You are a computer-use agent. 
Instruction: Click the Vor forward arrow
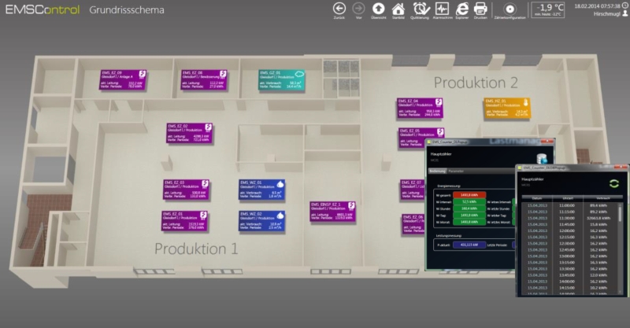(358, 9)
